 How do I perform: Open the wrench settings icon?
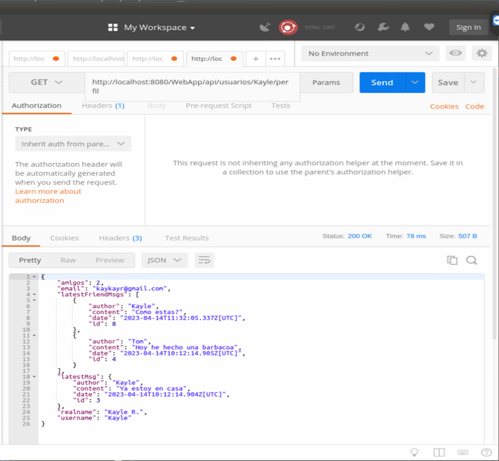[383, 27]
